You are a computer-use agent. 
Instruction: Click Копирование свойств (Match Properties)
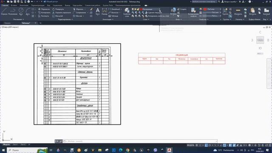193,12
